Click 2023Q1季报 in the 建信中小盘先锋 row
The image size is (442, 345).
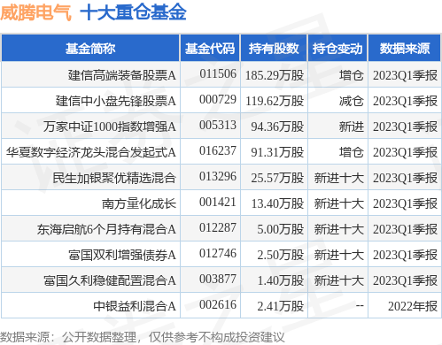click(x=405, y=101)
